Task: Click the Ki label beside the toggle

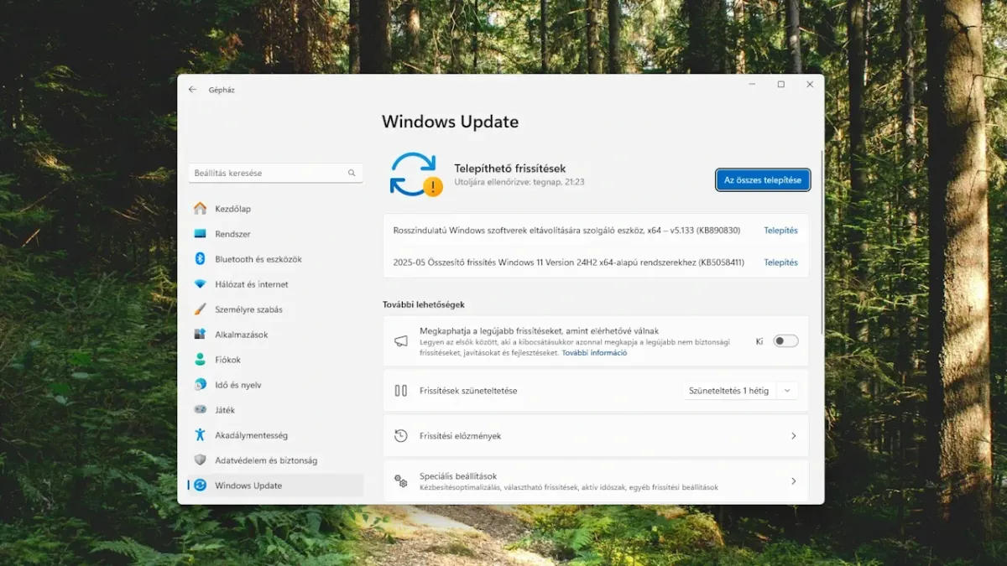Action: (x=759, y=341)
